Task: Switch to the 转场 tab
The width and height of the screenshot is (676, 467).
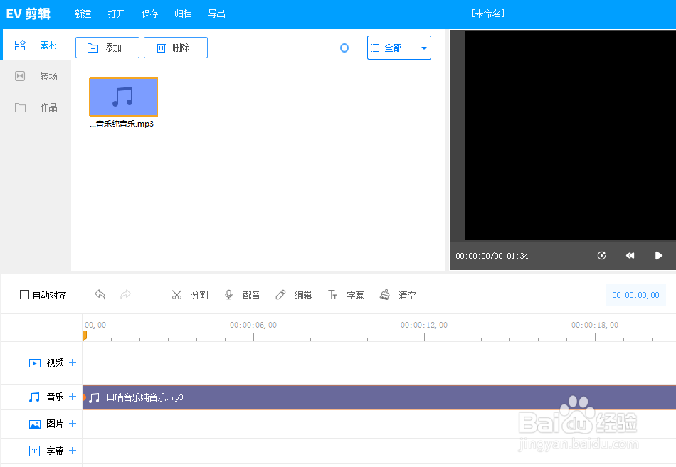Action: pyautogui.click(x=36, y=76)
